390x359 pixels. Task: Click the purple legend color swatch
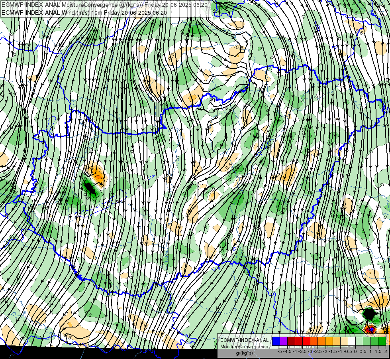pos(284,341)
